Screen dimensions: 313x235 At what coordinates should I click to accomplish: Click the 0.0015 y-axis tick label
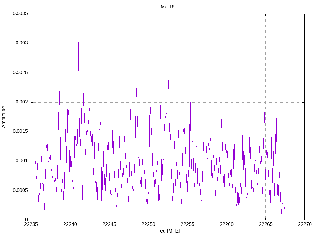tap(20, 132)
